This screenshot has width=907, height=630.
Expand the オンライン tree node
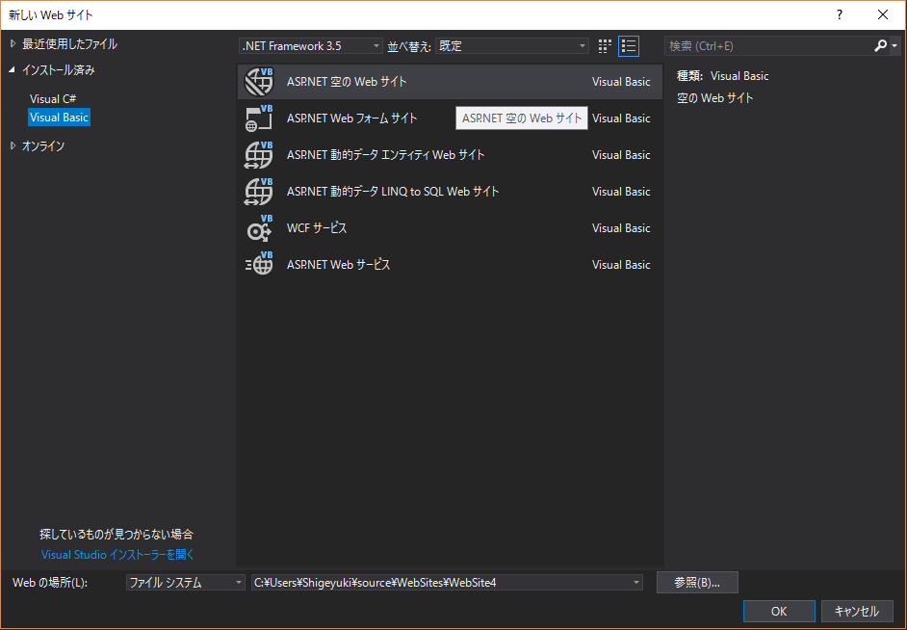[x=13, y=145]
